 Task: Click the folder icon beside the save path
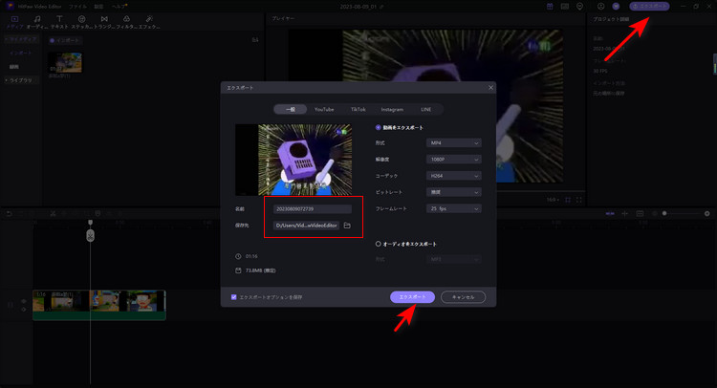pos(348,226)
